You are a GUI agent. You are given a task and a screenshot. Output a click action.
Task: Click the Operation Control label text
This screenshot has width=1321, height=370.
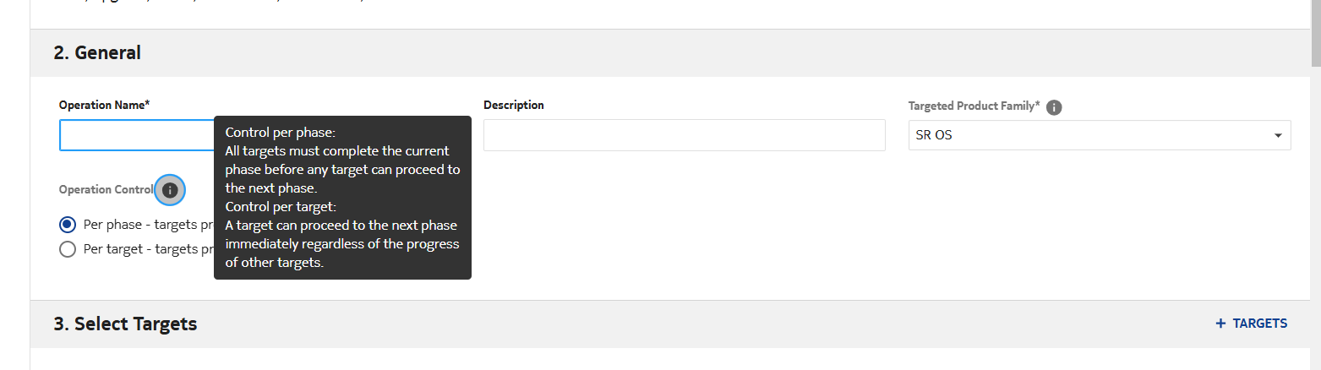[106, 190]
